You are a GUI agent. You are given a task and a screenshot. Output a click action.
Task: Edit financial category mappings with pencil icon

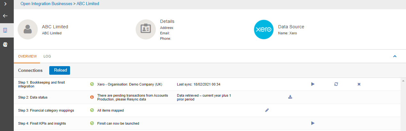pyautogui.click(x=267, y=110)
